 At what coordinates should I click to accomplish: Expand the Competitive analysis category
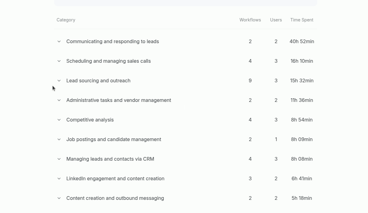tap(59, 120)
